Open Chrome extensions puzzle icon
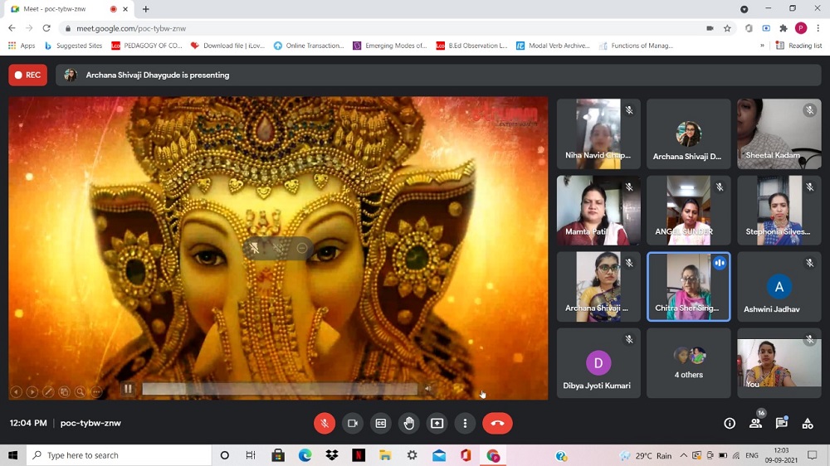This screenshot has width=830, height=466. [x=784, y=28]
